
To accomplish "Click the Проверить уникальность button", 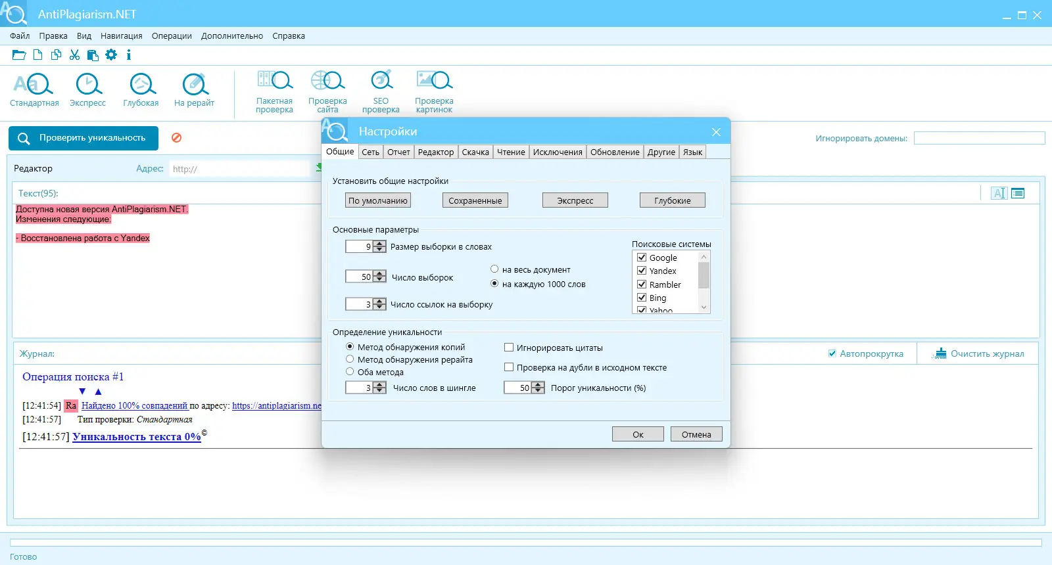I will coord(84,138).
